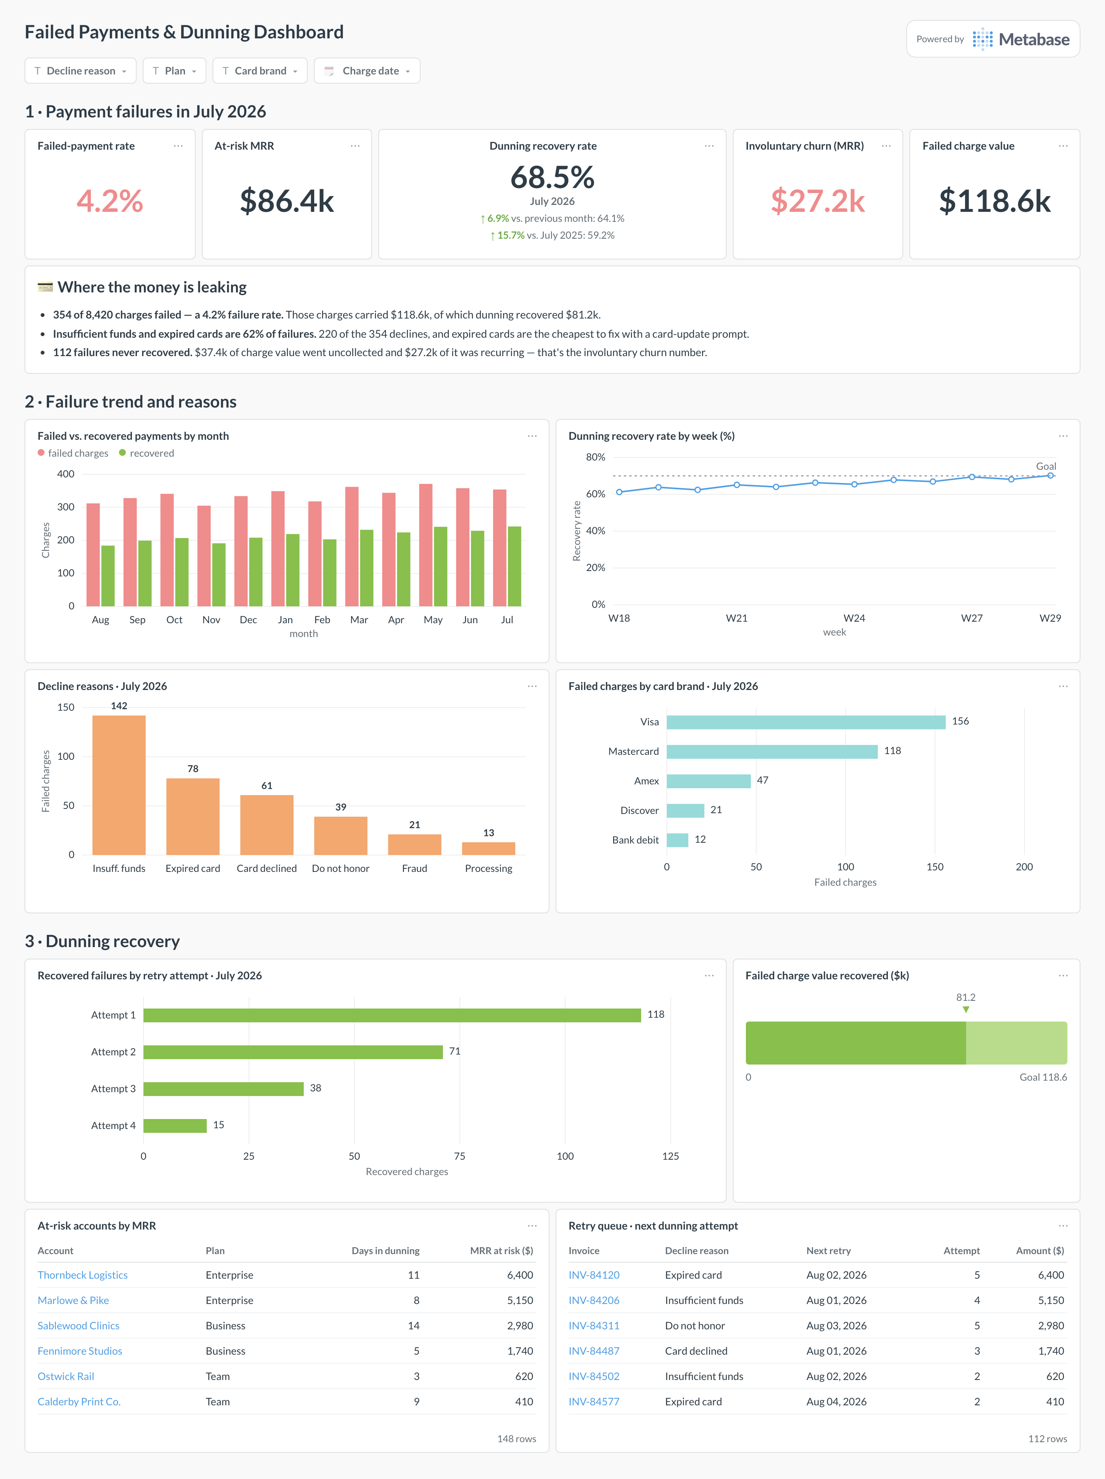Open Failed vs. recovered chart menu ellipsis

point(532,436)
